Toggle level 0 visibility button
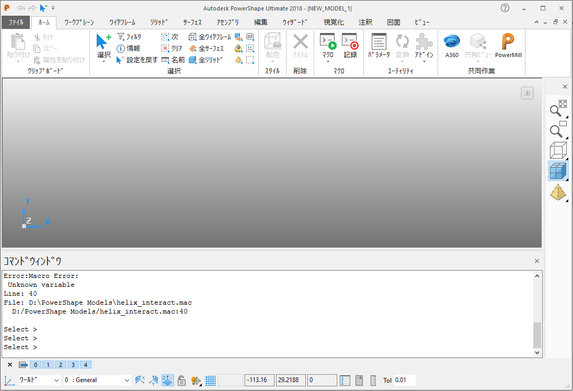The height and width of the screenshot is (391, 573). click(x=36, y=365)
